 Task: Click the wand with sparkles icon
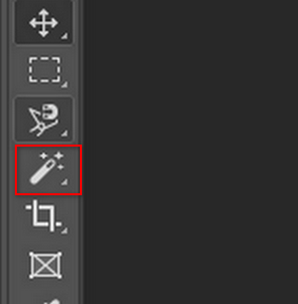point(47,168)
